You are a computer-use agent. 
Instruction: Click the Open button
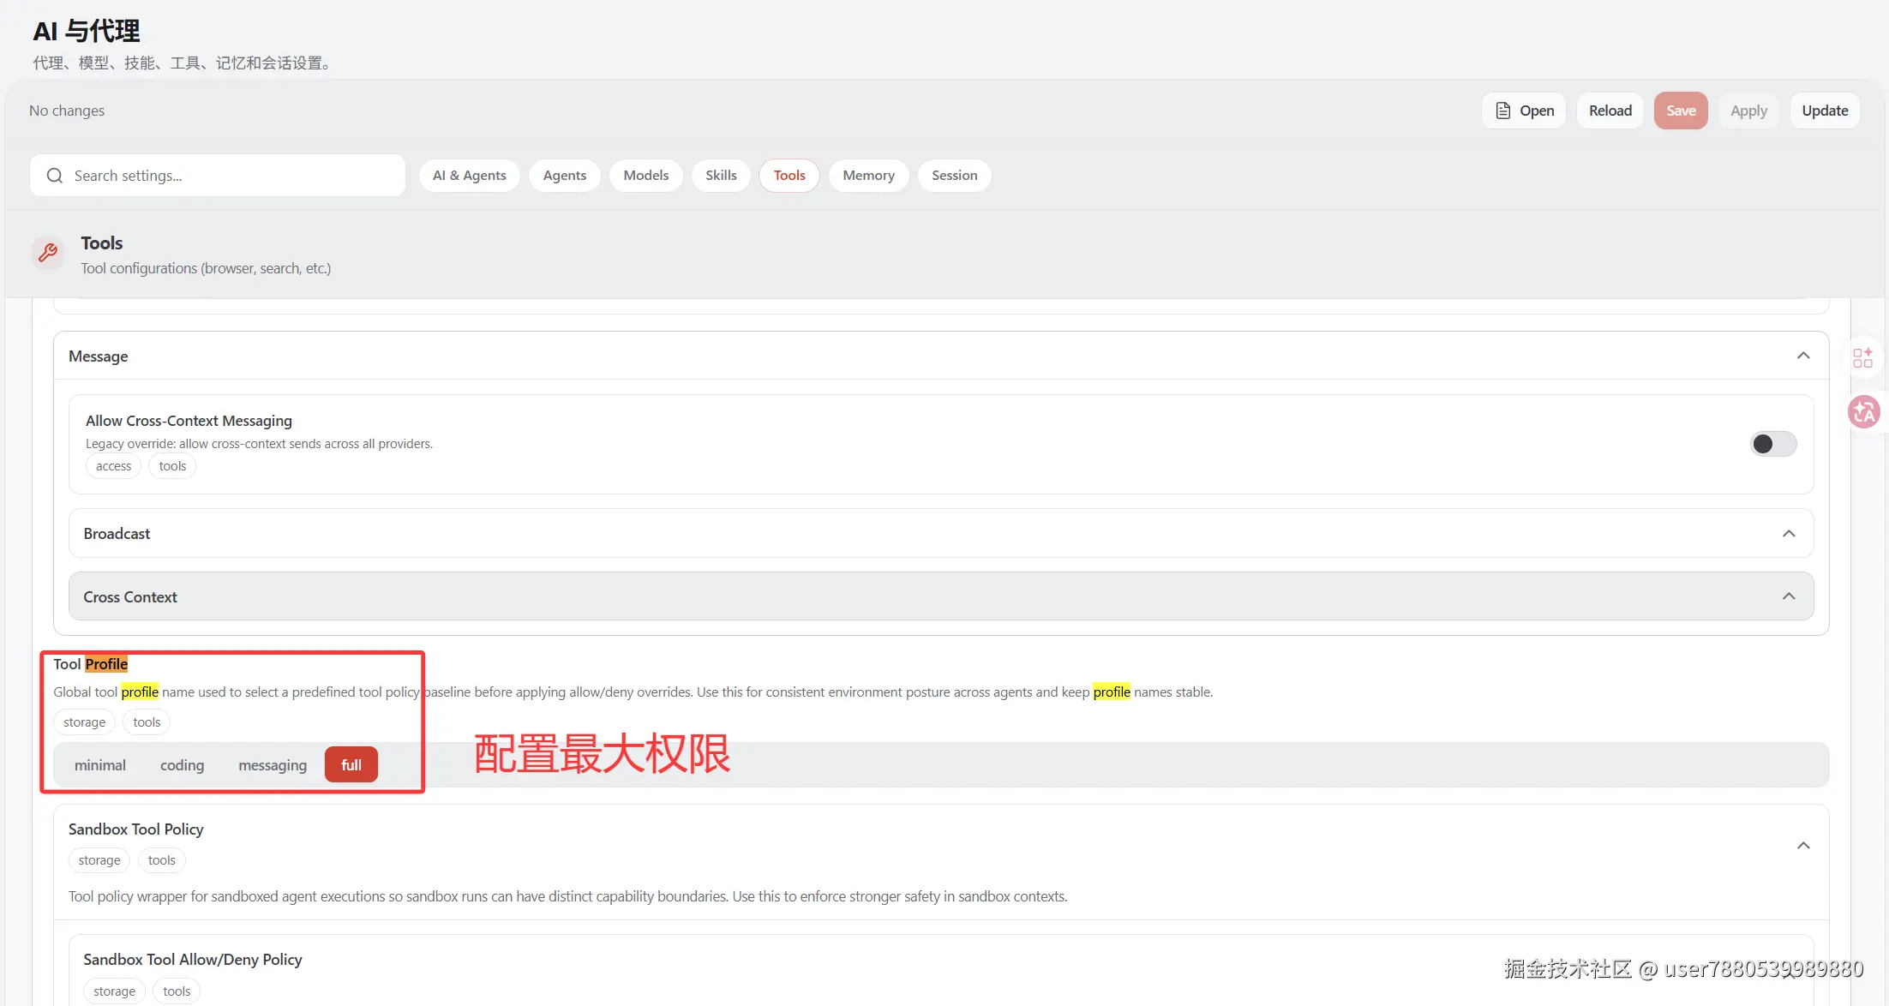coord(1524,111)
